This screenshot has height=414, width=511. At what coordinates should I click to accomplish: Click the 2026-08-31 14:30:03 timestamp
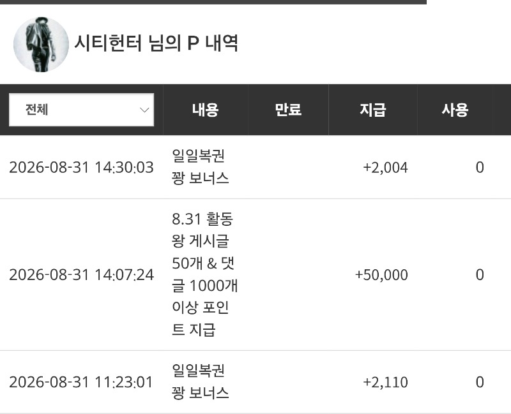pyautogui.click(x=81, y=168)
